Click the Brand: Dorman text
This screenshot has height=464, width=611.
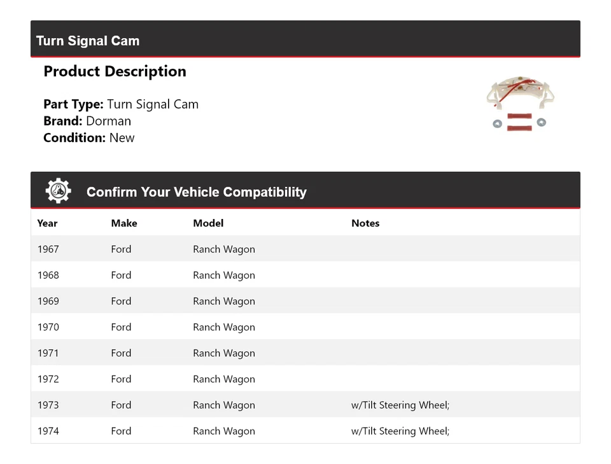[87, 121]
